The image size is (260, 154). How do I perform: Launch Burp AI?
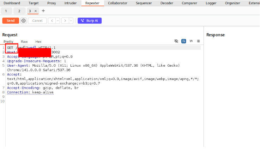point(90,21)
